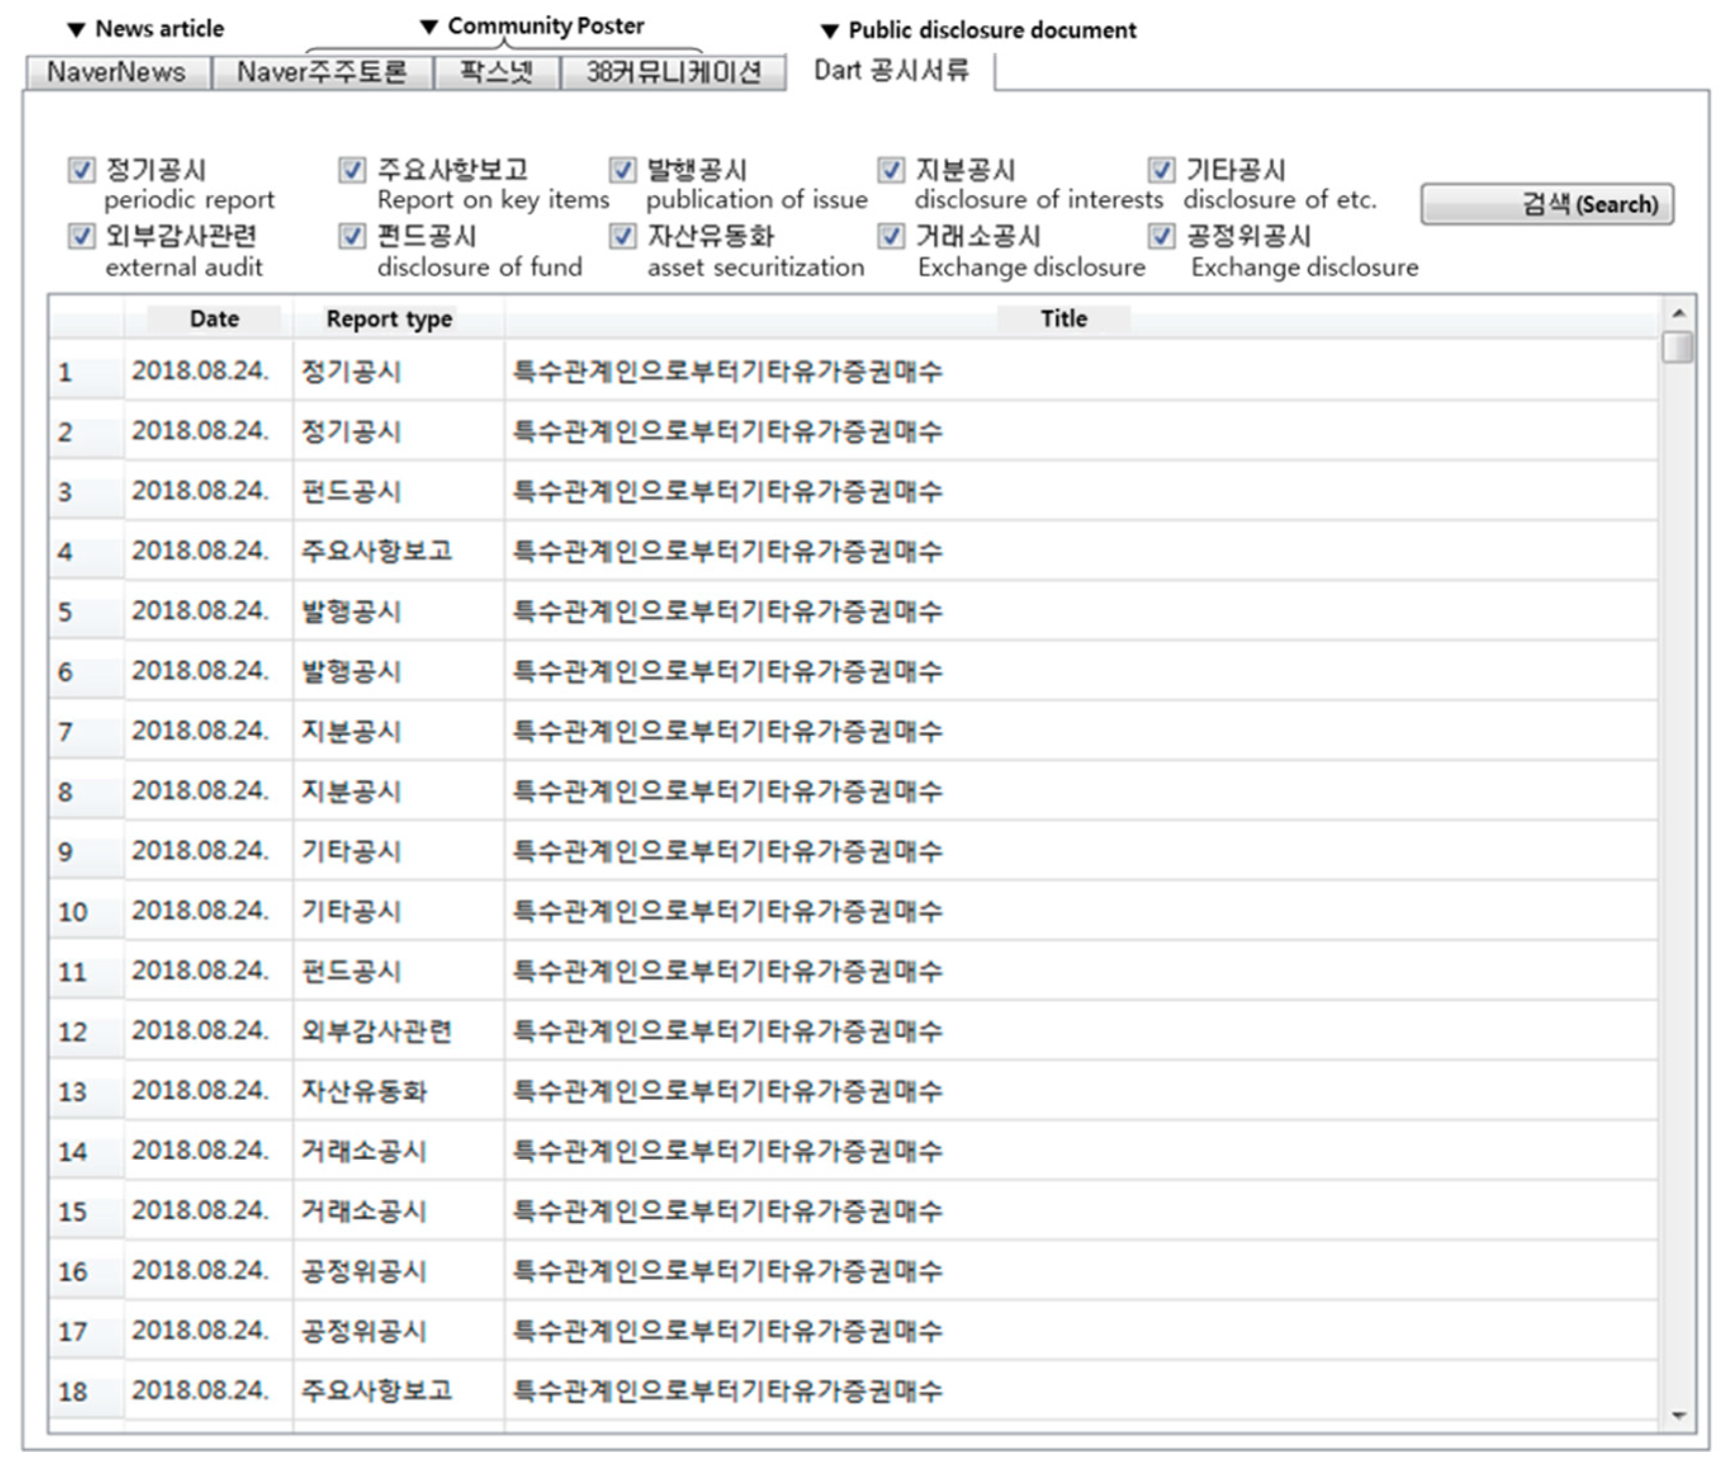Toggle the 공정위공시 checkbox

[1162, 236]
